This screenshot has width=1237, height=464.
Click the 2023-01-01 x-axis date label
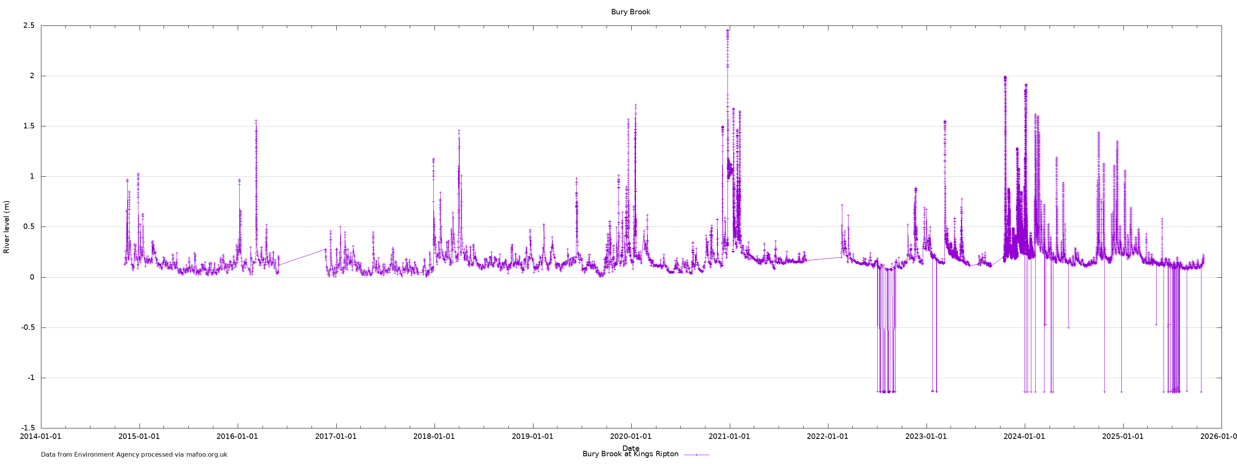pyautogui.click(x=926, y=437)
